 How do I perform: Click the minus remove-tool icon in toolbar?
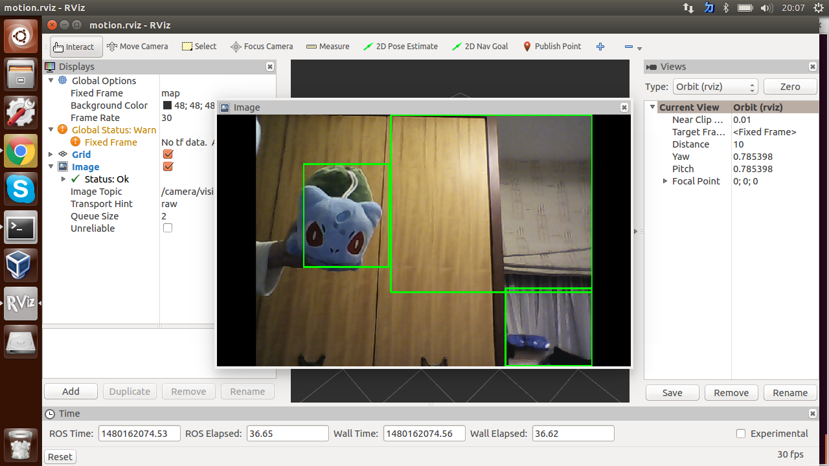[x=628, y=47]
